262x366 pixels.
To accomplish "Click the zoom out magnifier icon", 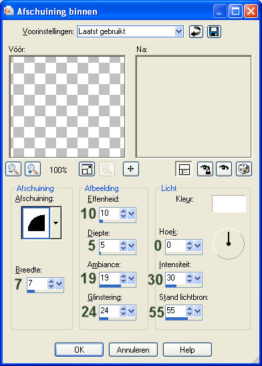I will [x=13, y=169].
